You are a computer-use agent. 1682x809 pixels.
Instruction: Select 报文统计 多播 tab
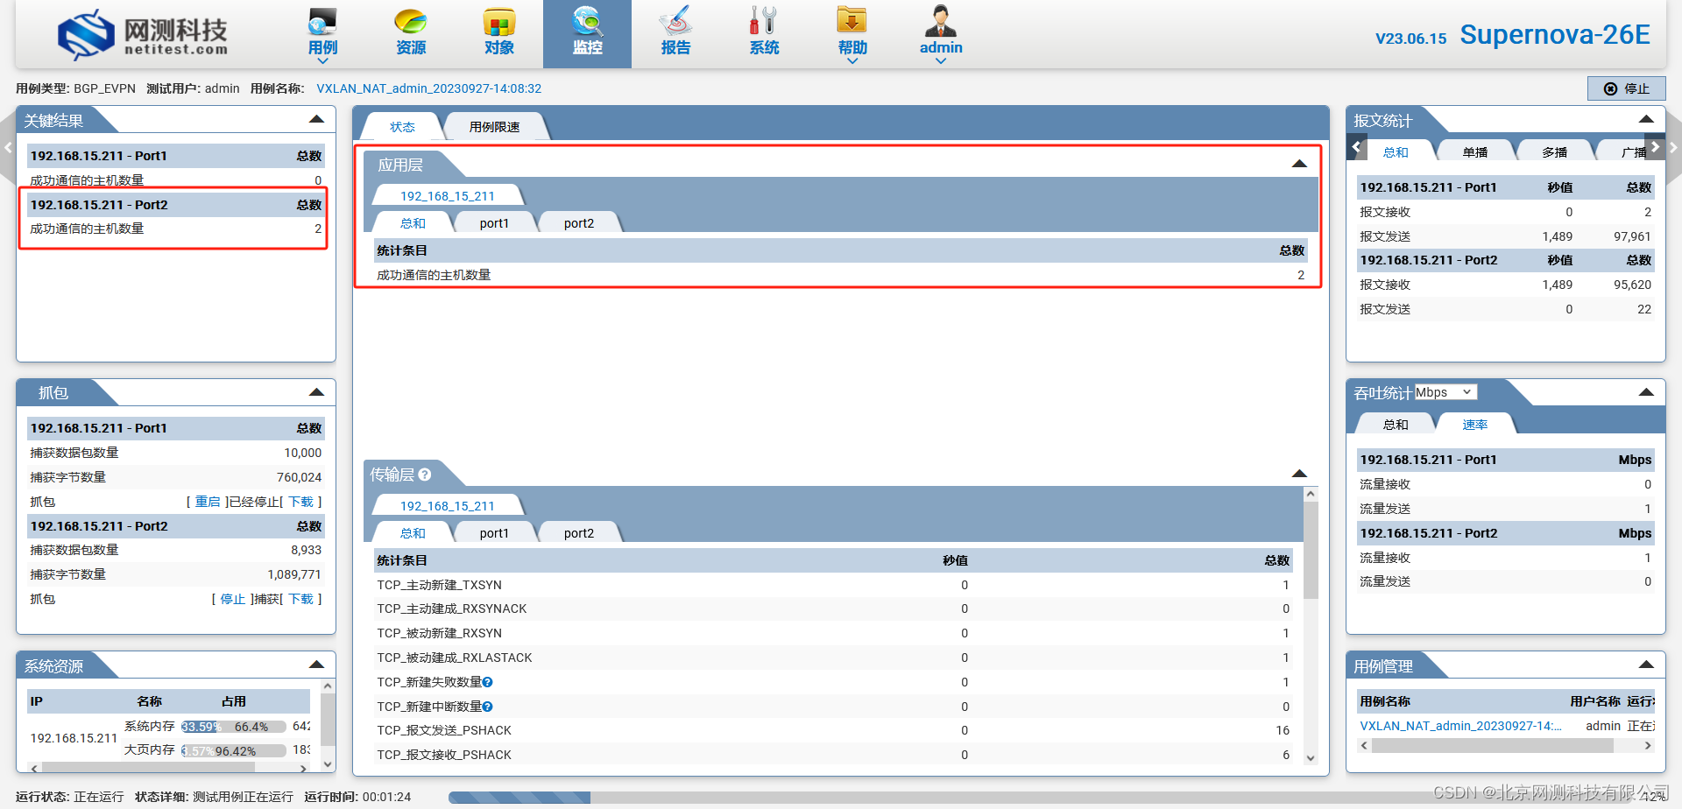coord(1555,152)
